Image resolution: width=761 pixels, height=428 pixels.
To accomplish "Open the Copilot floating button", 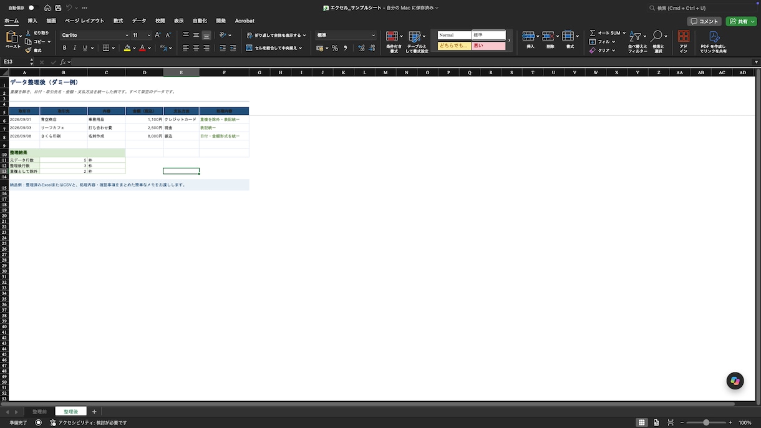I will pyautogui.click(x=735, y=381).
